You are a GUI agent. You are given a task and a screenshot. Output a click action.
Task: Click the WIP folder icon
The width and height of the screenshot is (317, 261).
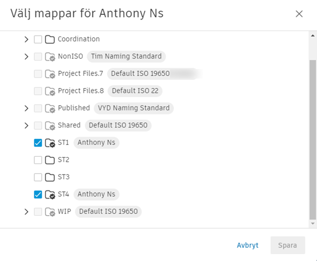50,212
